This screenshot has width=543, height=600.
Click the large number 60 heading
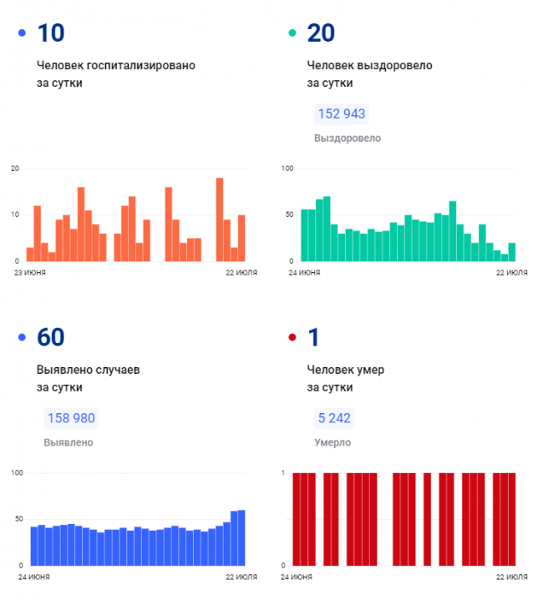click(x=51, y=338)
